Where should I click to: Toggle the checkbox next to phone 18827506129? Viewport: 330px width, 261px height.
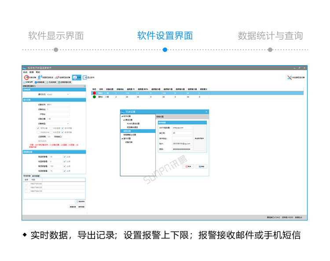click(x=26, y=191)
